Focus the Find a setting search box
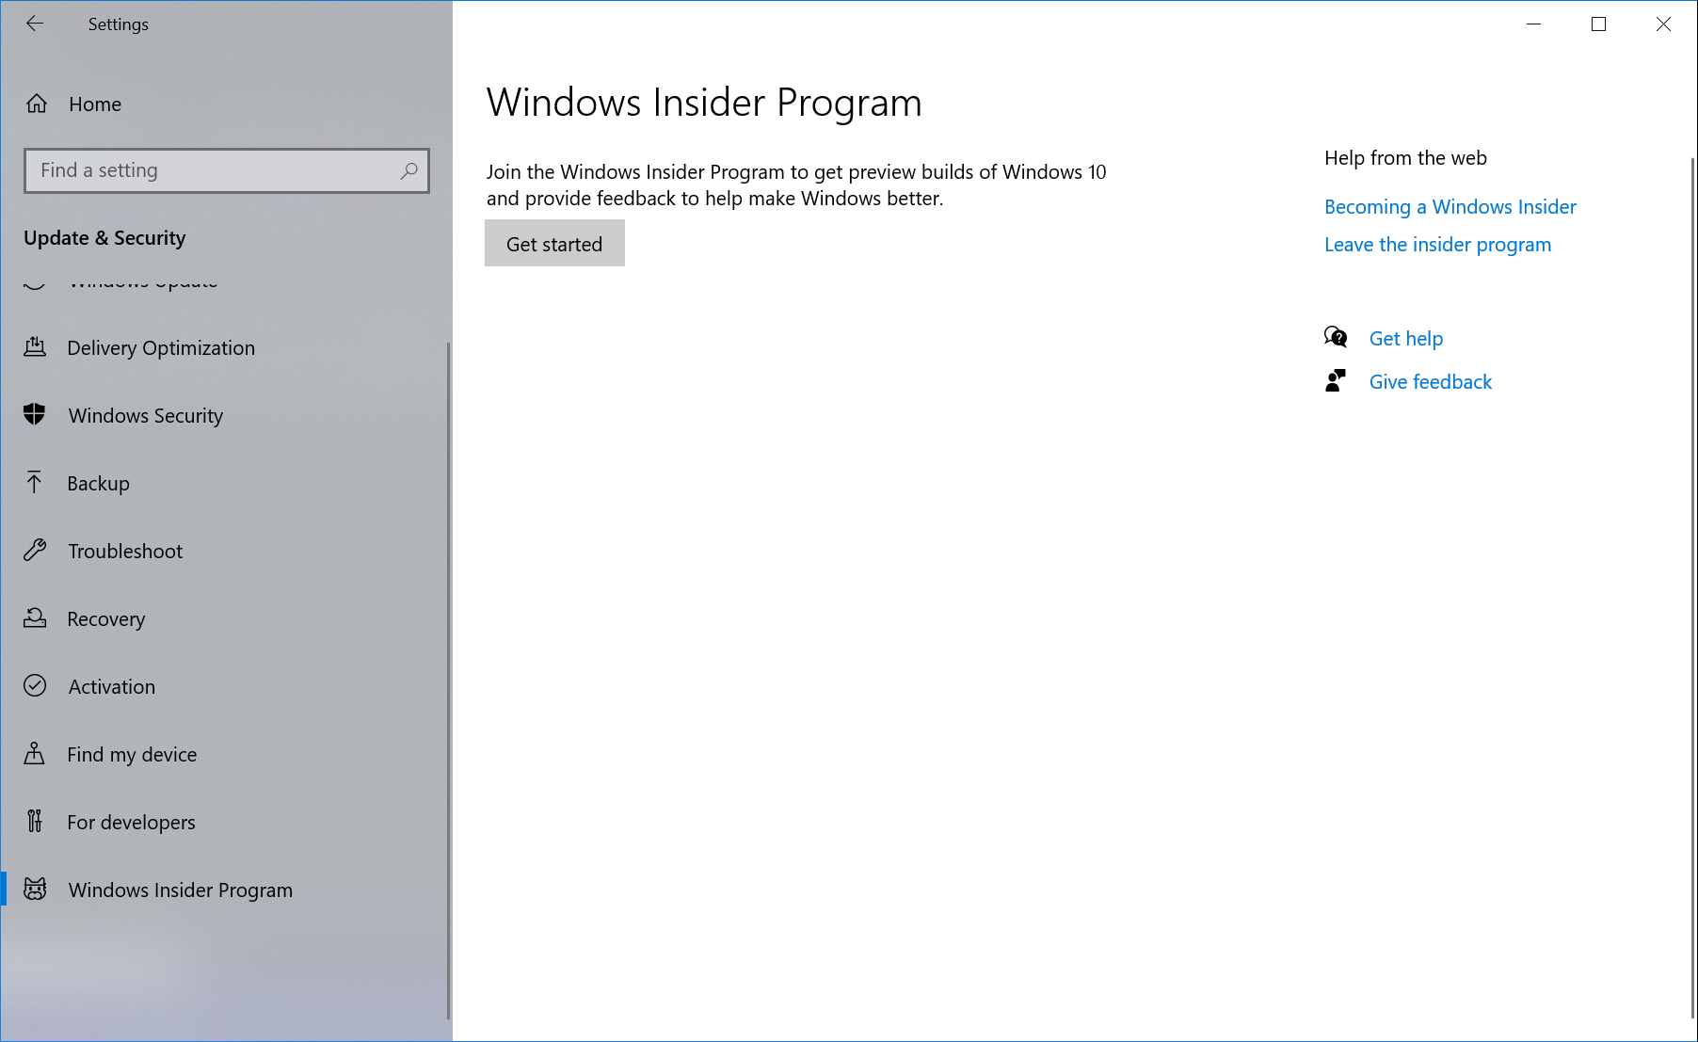Image resolution: width=1698 pixels, height=1042 pixels. pyautogui.click(x=216, y=170)
